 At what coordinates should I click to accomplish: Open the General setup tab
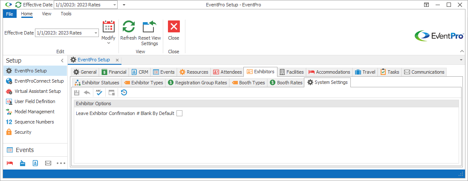click(x=85, y=72)
